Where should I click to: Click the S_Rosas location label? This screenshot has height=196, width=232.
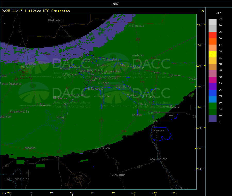[x=104, y=83]
